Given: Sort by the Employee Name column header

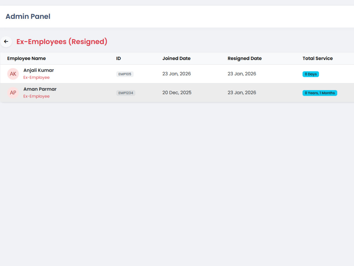Looking at the screenshot, I should [26, 58].
